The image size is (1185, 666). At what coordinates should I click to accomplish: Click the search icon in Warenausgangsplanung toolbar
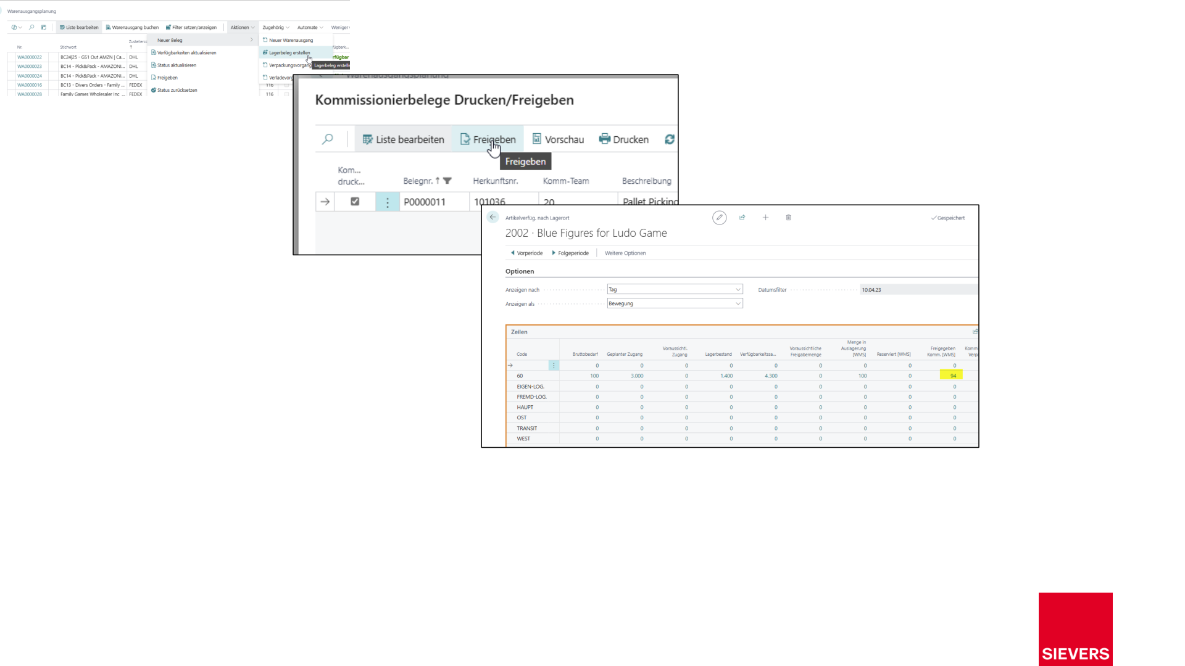coord(31,27)
